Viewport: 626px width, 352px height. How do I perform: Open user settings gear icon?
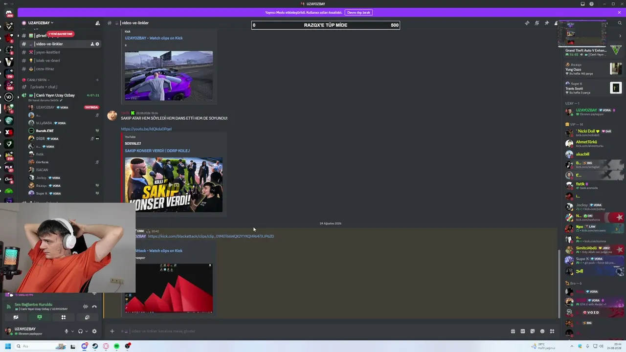(x=94, y=331)
